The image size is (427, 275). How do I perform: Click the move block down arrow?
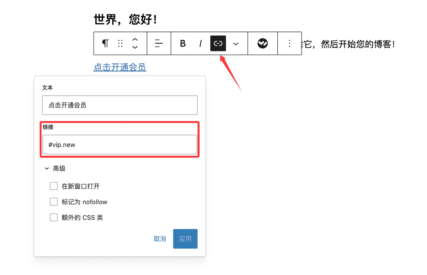click(135, 47)
